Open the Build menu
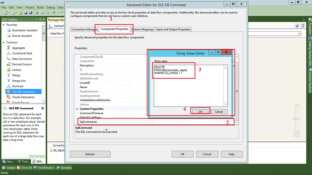312x175 pixels. click(40, 7)
